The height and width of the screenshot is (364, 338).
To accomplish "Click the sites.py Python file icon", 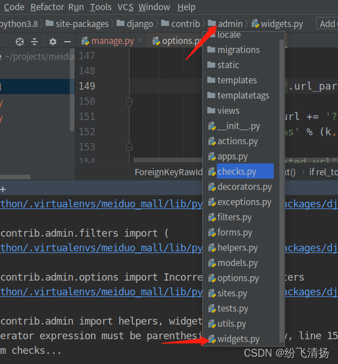I will 212,294.
